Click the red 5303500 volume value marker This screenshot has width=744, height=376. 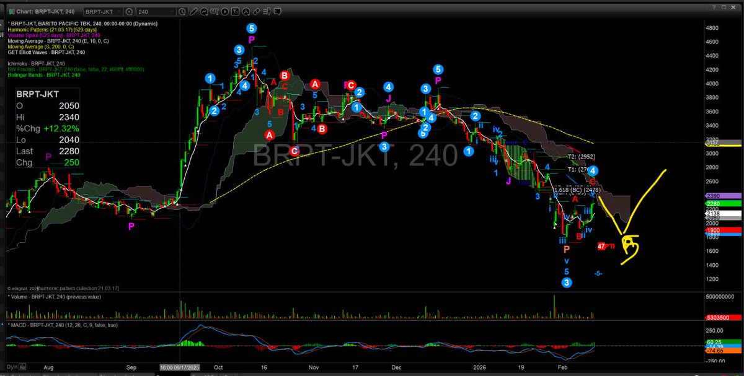pyautogui.click(x=722, y=317)
